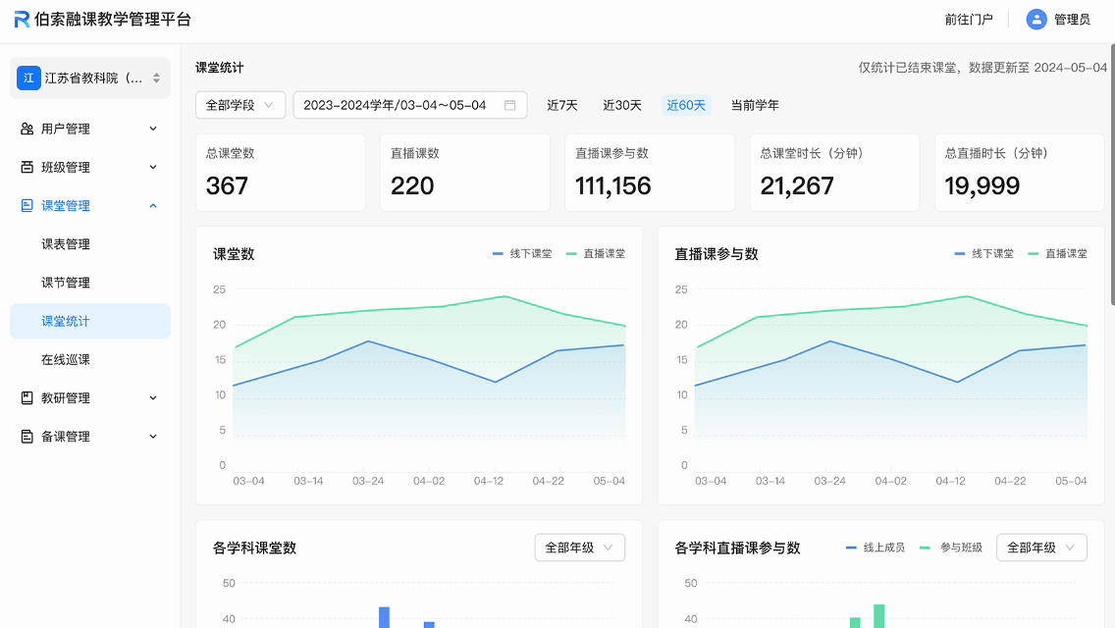Click the 用户管理 users icon in sidebar
Screen dimensions: 1115x628
[x=27, y=129]
